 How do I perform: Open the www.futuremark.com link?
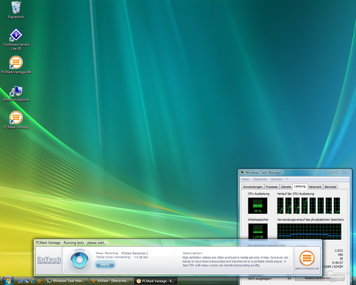point(307,269)
